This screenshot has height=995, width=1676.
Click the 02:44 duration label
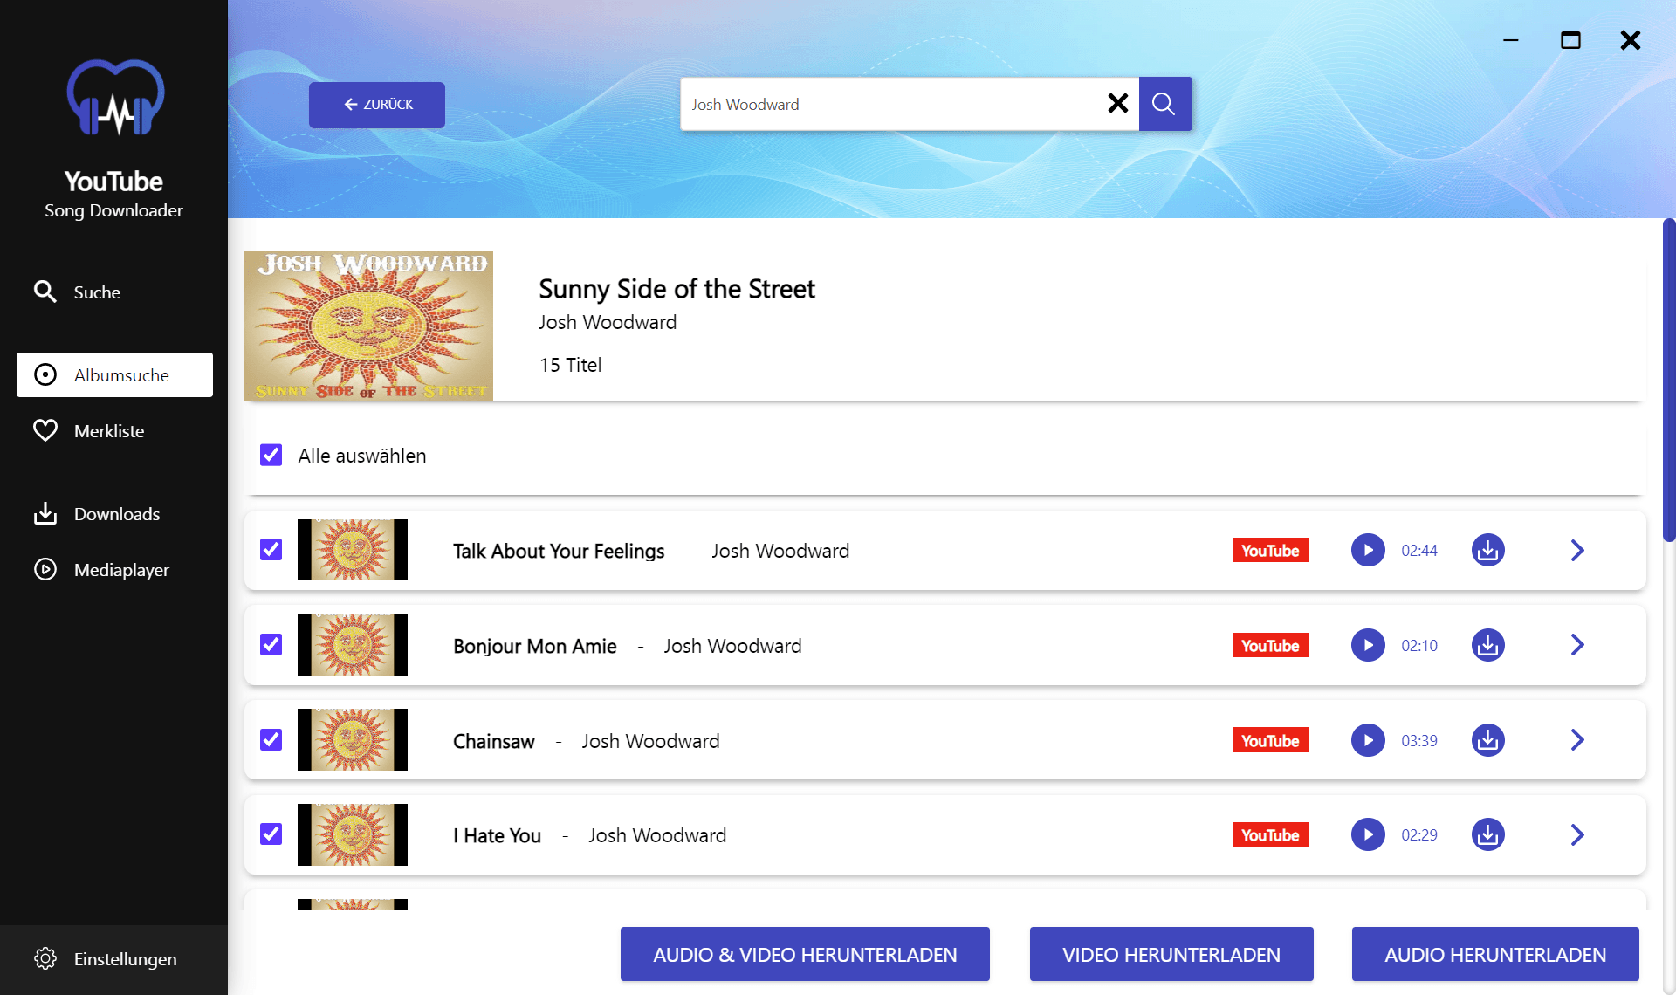(1419, 551)
